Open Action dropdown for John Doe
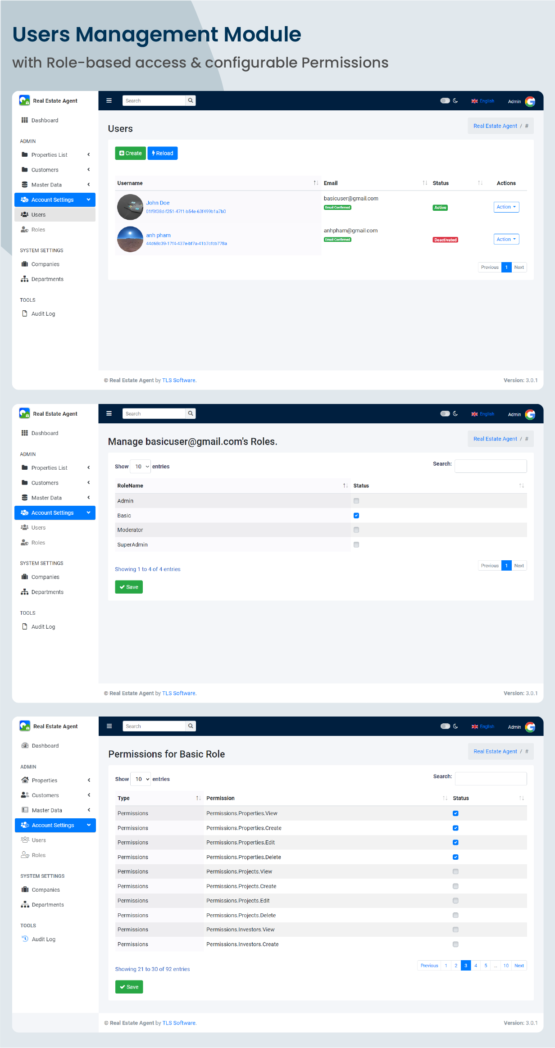555x1048 pixels. point(506,207)
